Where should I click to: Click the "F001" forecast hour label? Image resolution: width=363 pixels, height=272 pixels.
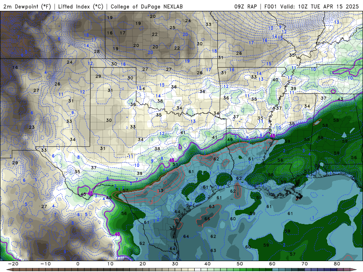270,6
